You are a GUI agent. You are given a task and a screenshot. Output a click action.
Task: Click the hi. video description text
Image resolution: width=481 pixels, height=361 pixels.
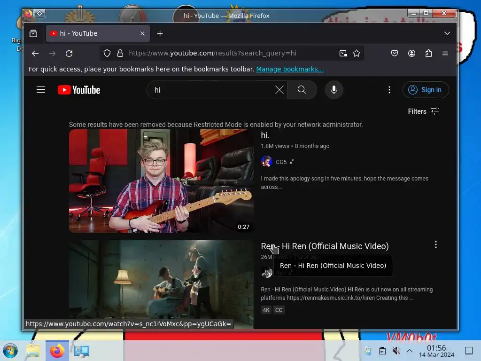click(x=344, y=183)
